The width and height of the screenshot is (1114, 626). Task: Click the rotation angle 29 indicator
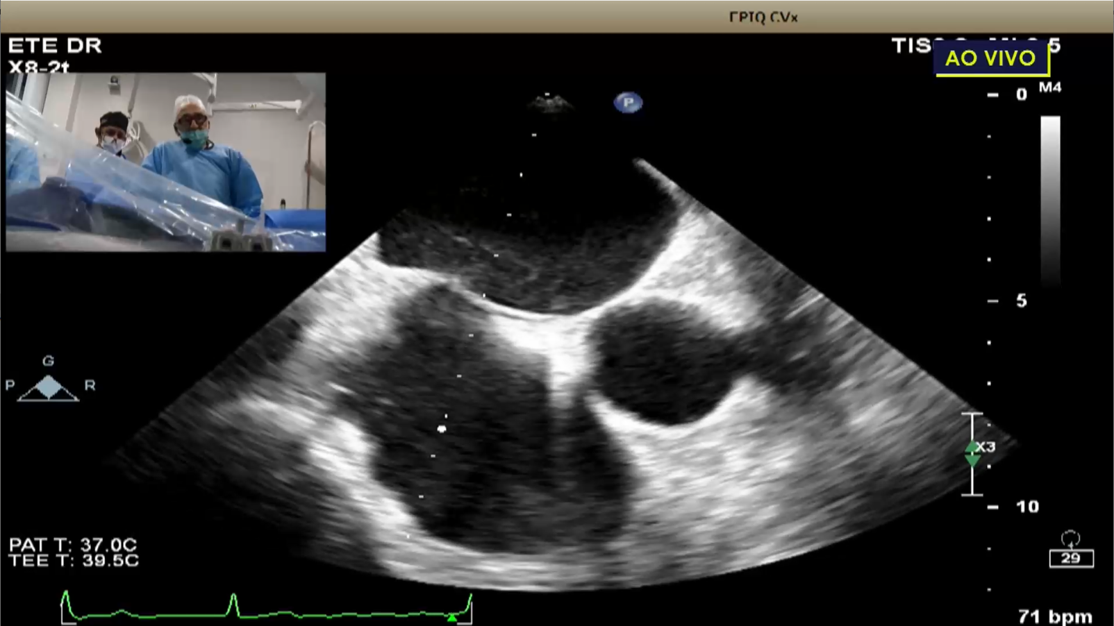[x=1070, y=558]
